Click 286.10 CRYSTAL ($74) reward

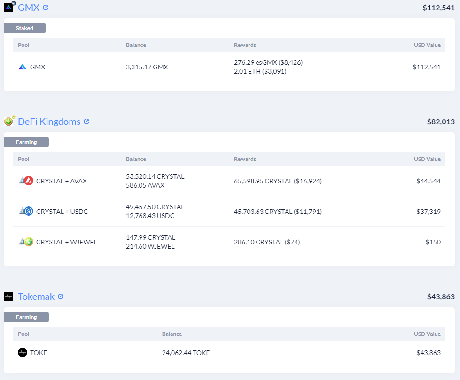267,242
